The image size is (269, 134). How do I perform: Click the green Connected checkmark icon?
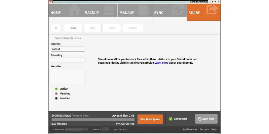[170, 119]
